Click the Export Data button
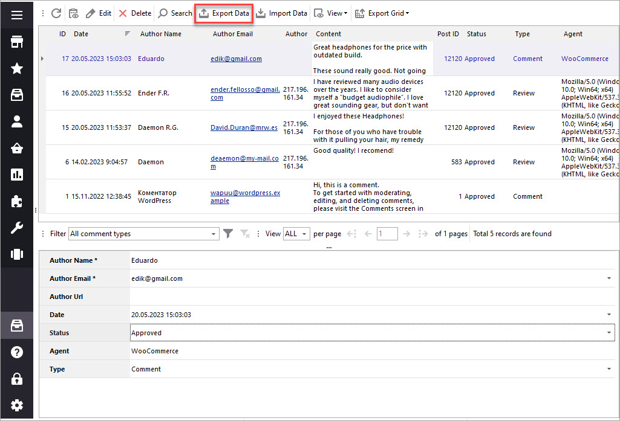 tap(223, 13)
